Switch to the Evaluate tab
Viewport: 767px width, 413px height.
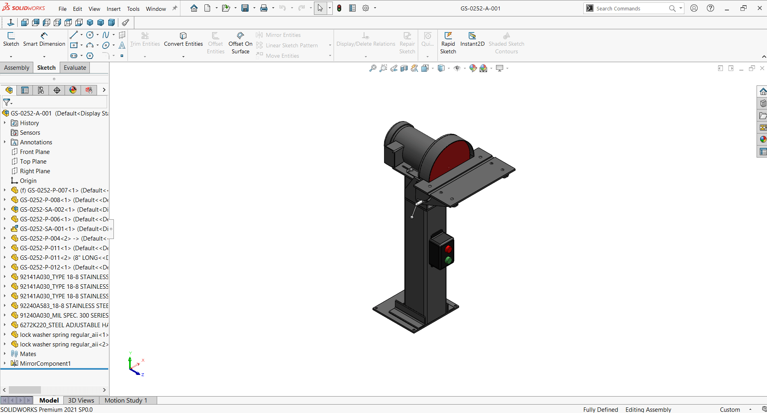[x=75, y=68]
